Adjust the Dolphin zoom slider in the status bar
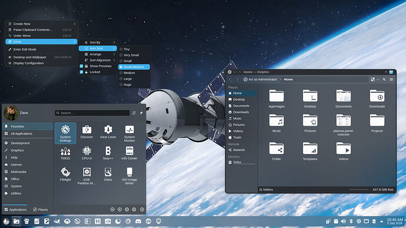406x228 pixels. 358,190
